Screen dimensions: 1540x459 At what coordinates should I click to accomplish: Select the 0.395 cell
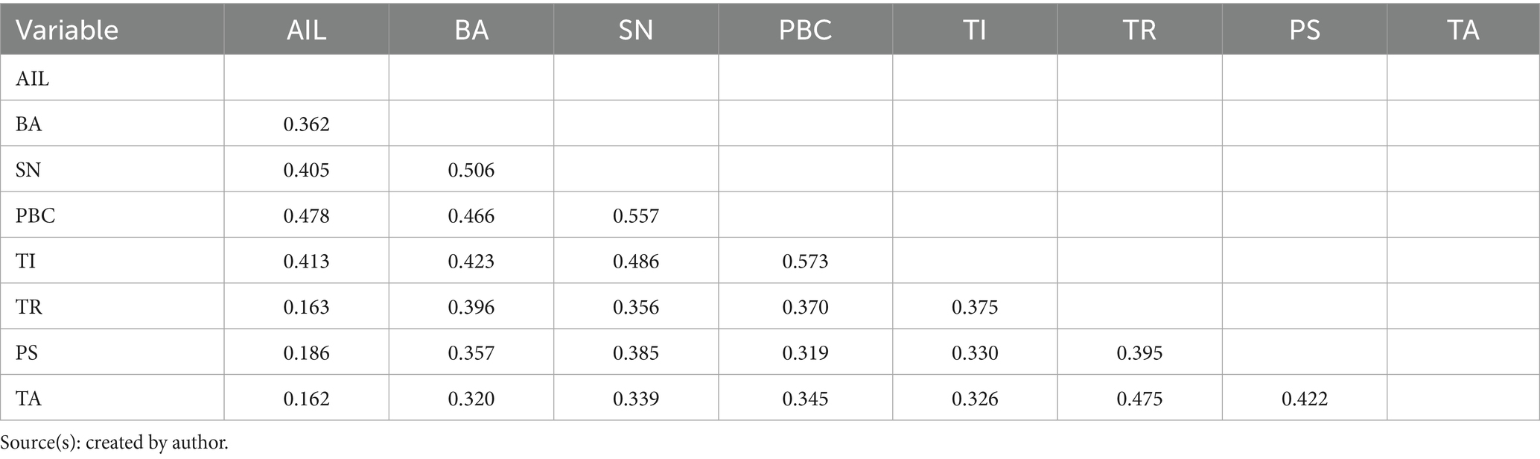coord(1139,352)
